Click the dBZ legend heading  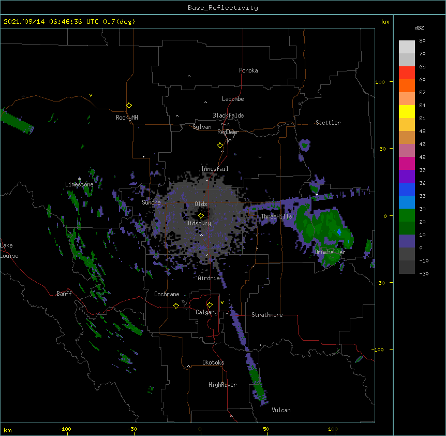tap(419, 27)
